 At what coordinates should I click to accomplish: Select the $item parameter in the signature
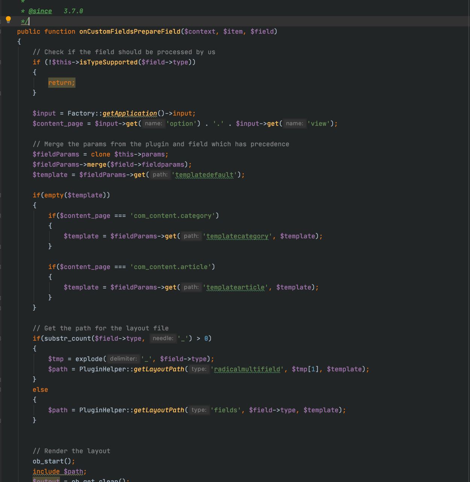point(233,32)
